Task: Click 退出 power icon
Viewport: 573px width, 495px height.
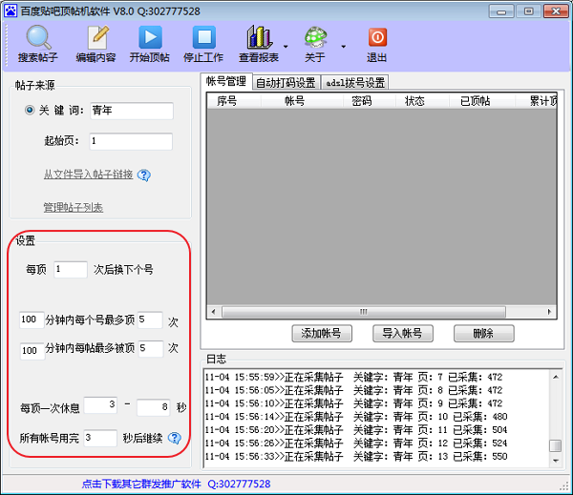Action: click(377, 37)
